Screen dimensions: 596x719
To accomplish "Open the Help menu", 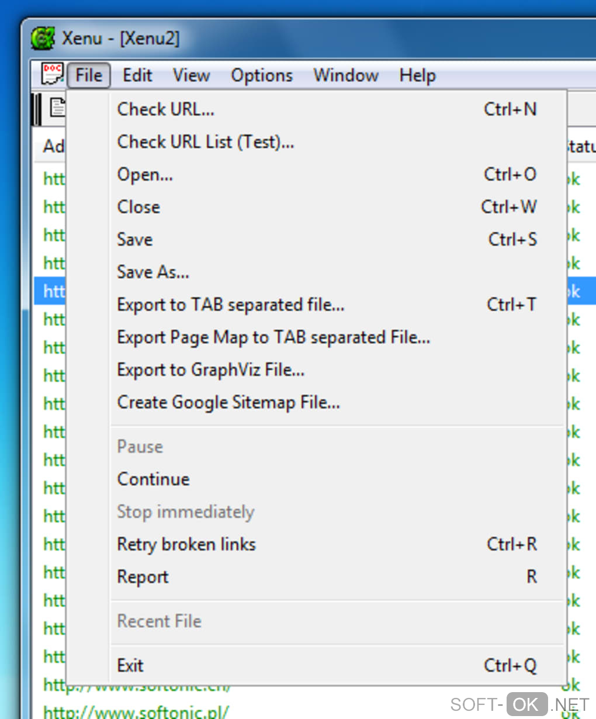I will click(x=417, y=75).
